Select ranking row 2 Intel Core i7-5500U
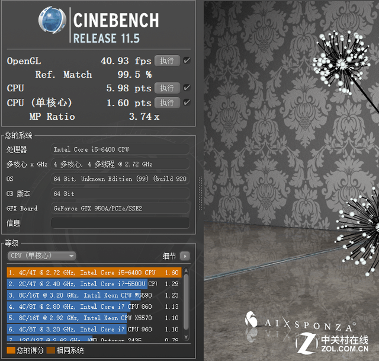 94,284
